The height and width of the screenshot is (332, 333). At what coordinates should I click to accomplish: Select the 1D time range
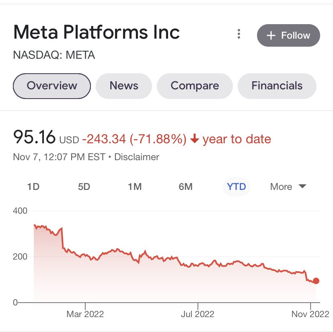(33, 187)
